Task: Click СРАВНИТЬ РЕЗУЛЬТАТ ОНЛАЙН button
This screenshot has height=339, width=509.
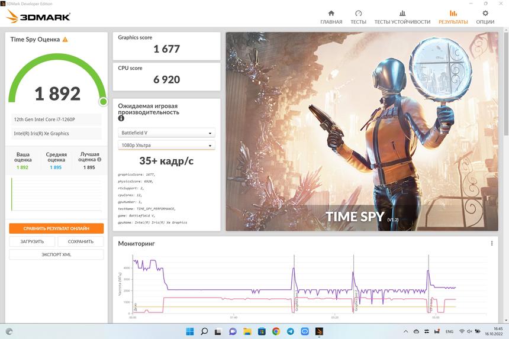Action: [56, 228]
